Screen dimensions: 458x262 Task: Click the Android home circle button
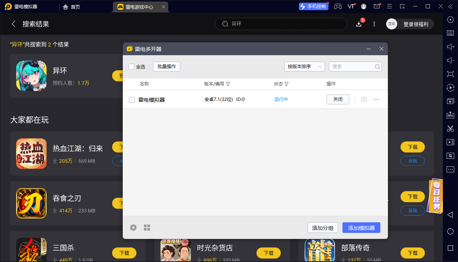(450, 231)
